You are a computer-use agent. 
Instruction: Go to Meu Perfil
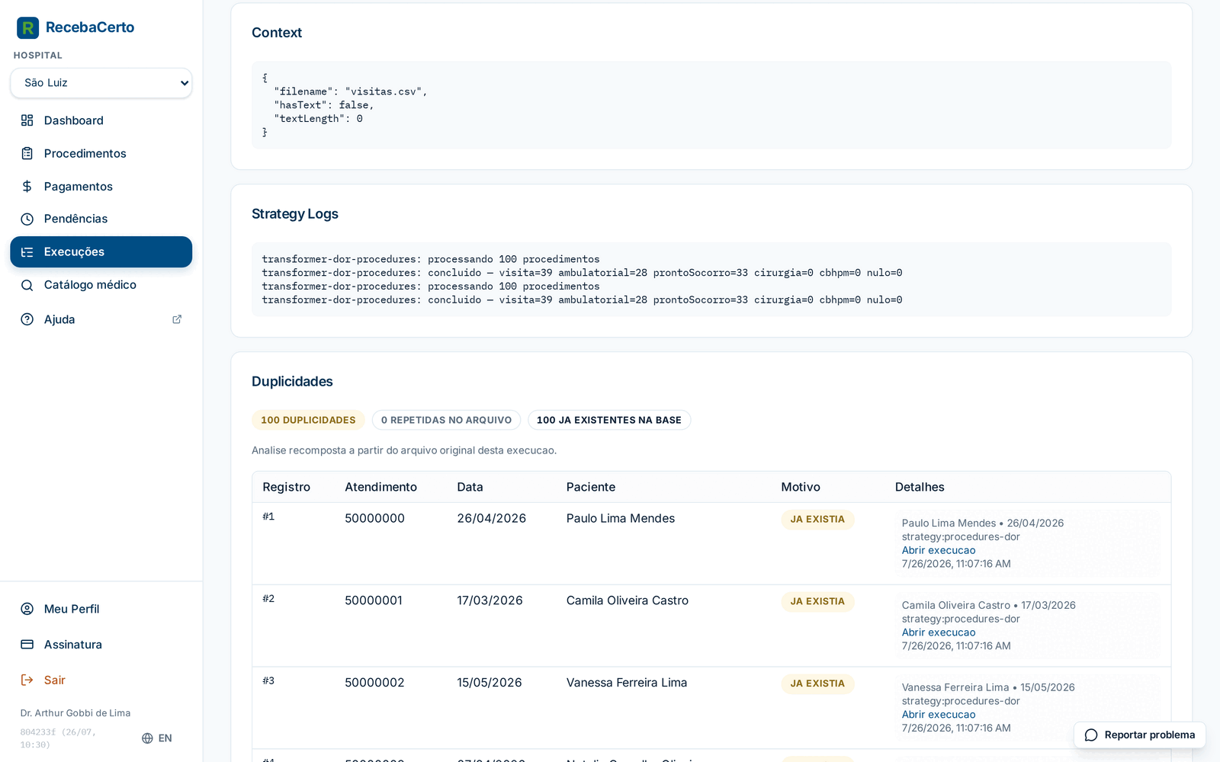[x=101, y=609]
